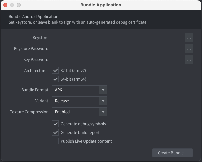Focus the Keystore path input field
This screenshot has width=202, height=162.
pos(119,38)
